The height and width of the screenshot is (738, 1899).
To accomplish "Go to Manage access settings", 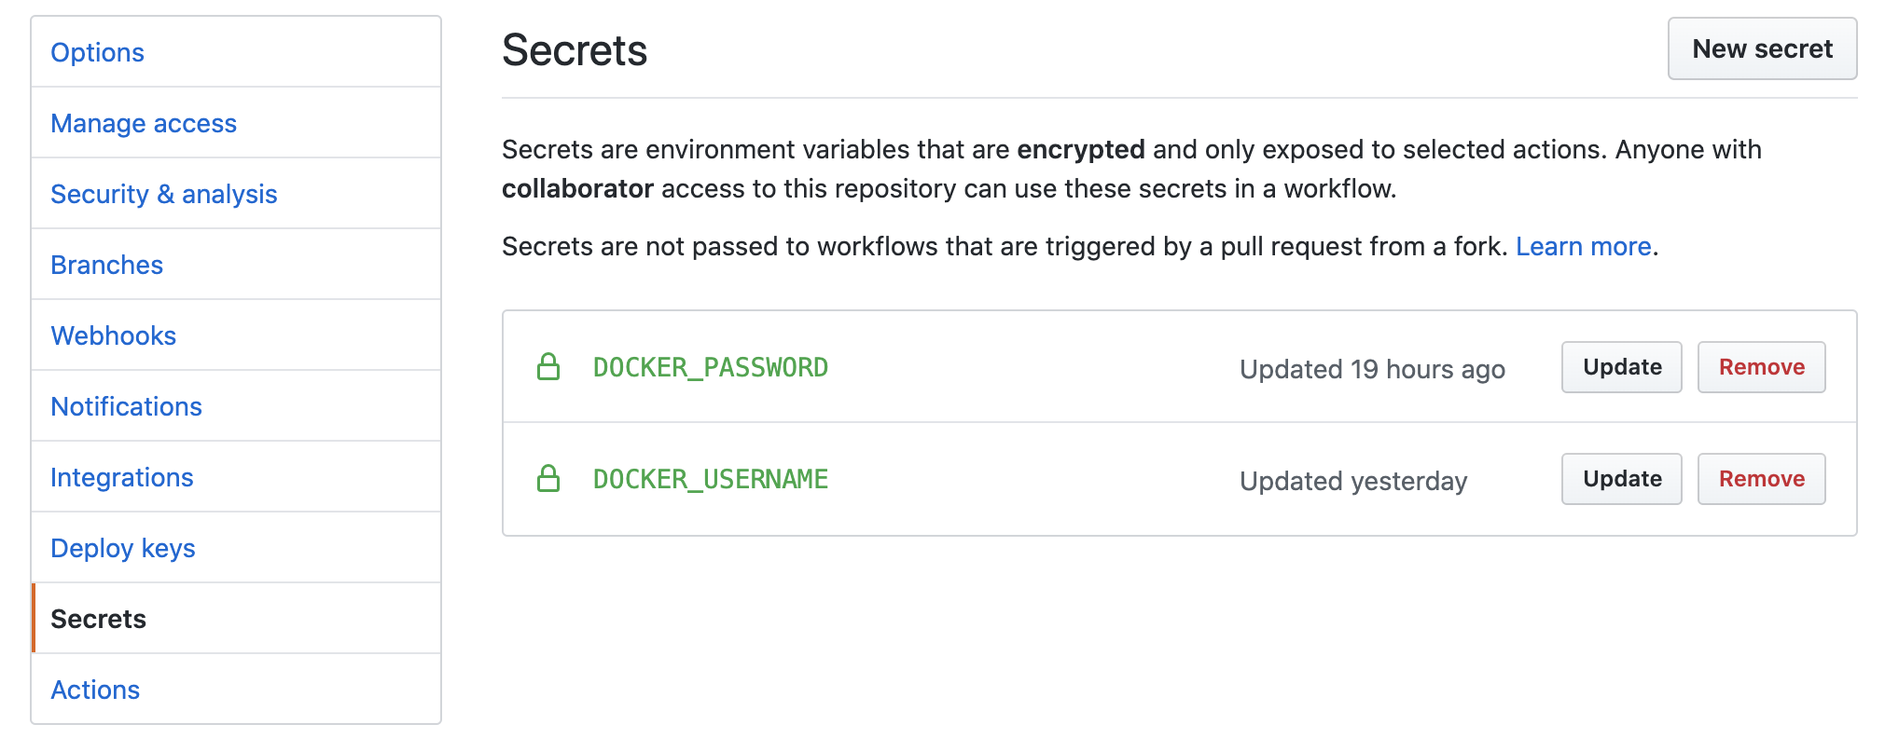I will pos(144,123).
